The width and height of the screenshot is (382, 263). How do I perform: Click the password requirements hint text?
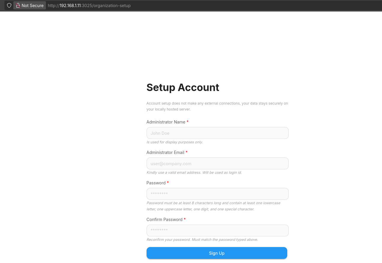[x=213, y=206]
